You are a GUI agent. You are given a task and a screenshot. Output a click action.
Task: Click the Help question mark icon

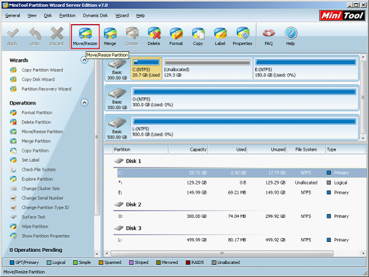[x=290, y=36]
